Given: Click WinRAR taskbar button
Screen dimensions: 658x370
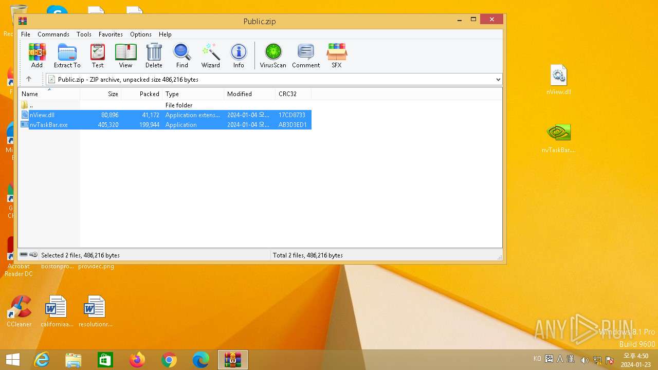Looking at the screenshot, I should point(233,360).
